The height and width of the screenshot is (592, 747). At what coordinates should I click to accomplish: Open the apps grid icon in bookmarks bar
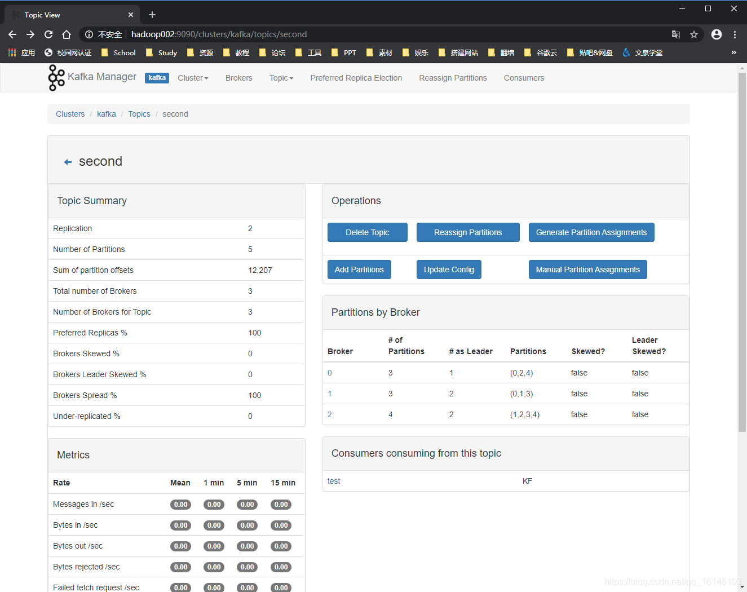[12, 52]
